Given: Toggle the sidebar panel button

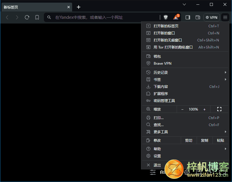Looking at the screenshot, I should 188,17.
